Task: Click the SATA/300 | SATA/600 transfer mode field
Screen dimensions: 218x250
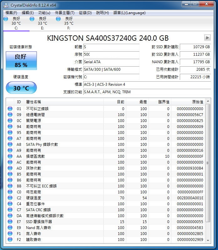Action: (111, 69)
